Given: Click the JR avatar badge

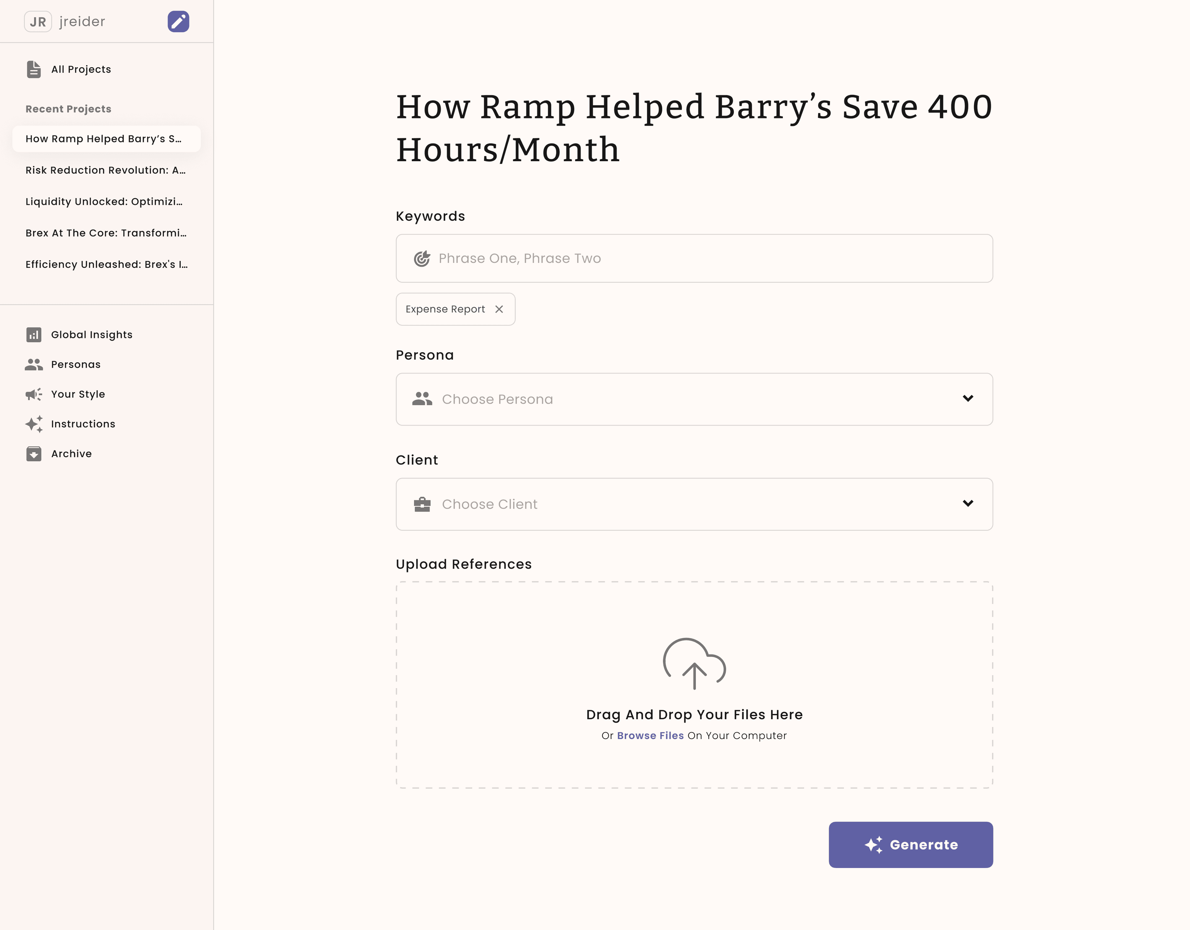Looking at the screenshot, I should (37, 21).
